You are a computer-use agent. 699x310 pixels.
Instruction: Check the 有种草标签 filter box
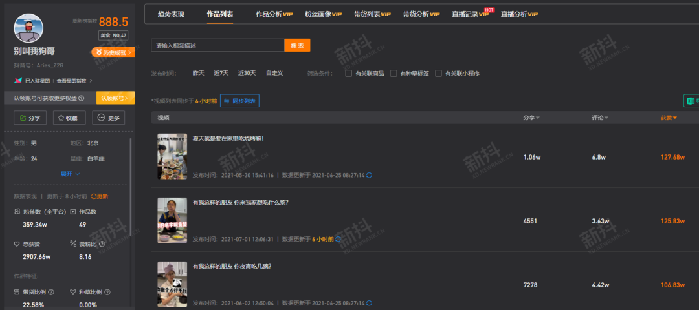tap(394, 74)
